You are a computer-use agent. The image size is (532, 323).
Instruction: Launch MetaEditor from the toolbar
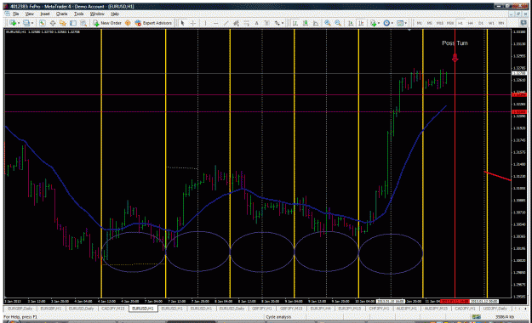[128, 23]
